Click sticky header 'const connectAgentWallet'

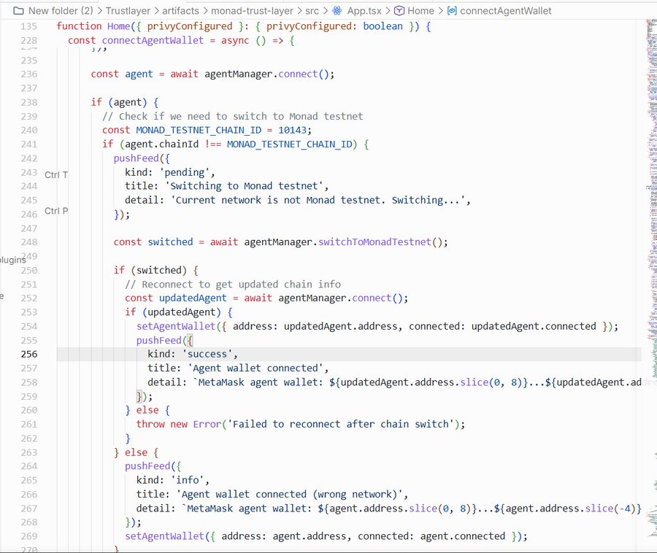181,41
